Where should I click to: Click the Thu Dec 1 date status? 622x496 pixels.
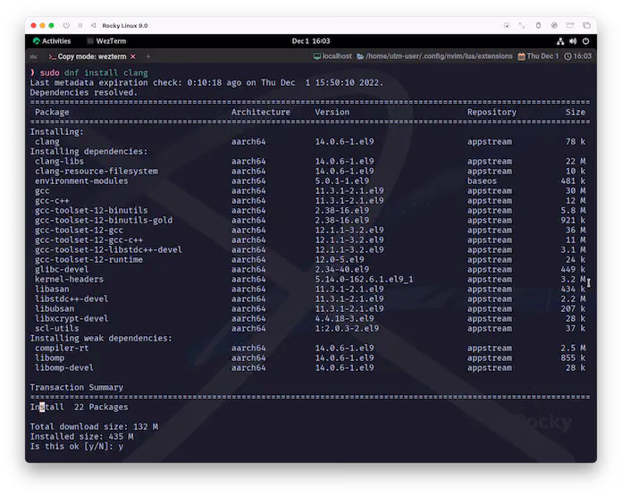538,56
